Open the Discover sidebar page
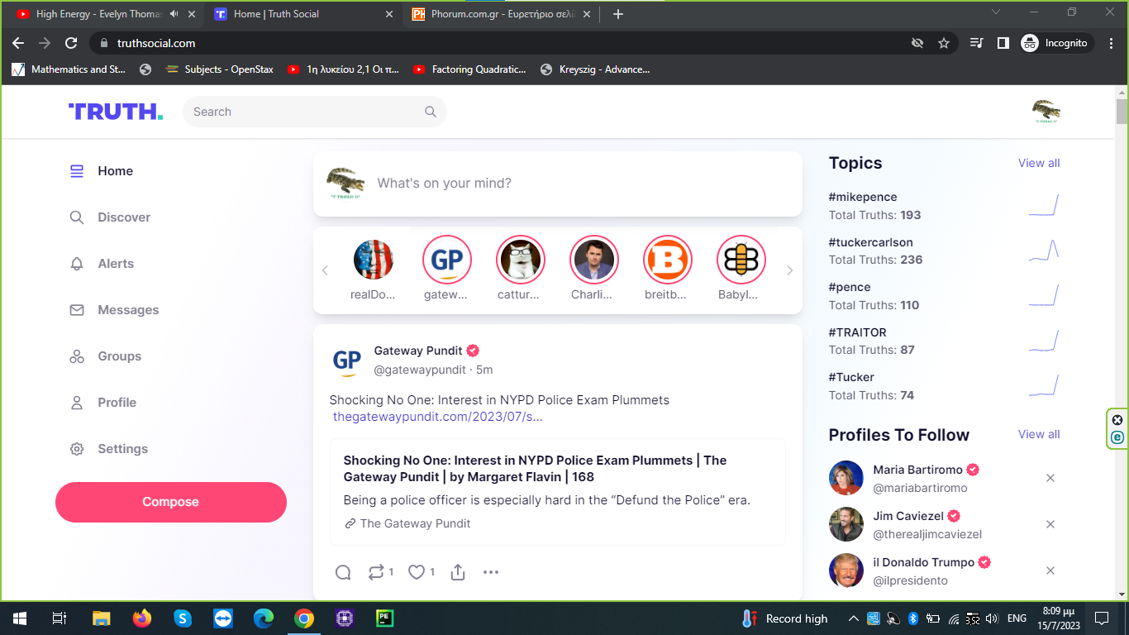 [111, 217]
